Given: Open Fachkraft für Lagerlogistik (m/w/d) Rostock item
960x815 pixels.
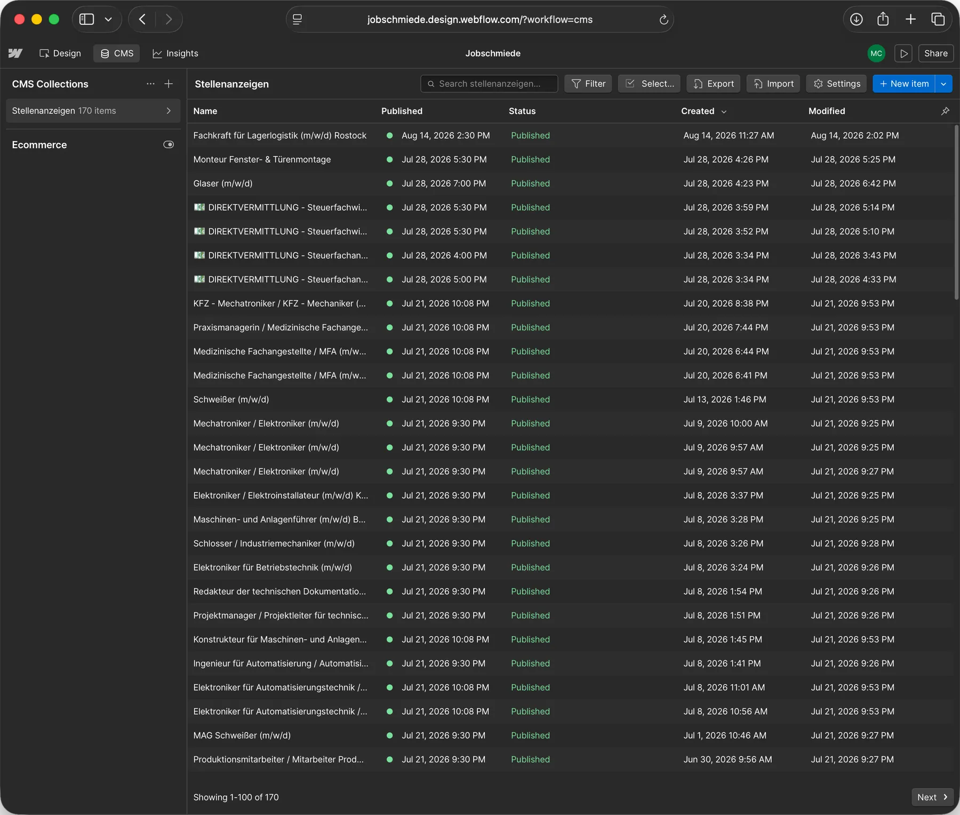Looking at the screenshot, I should click(x=280, y=136).
